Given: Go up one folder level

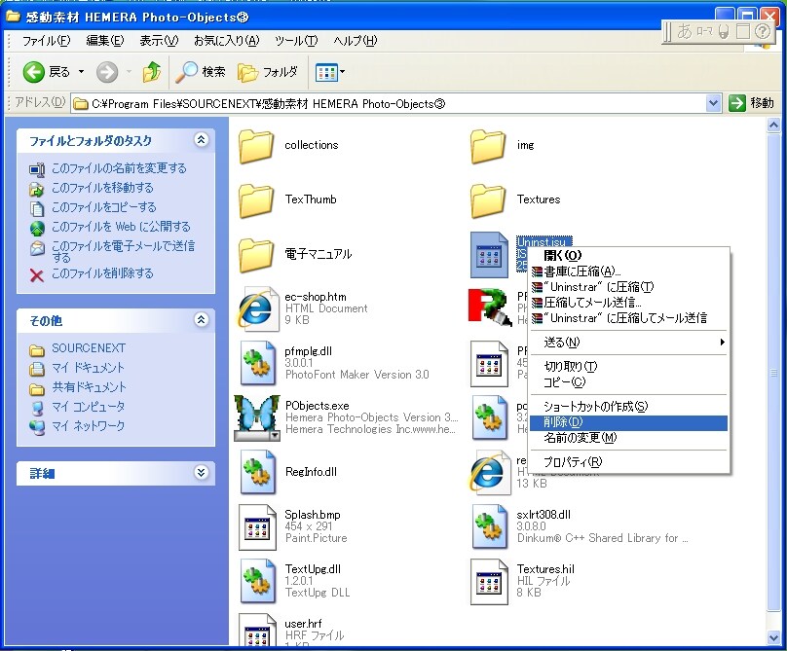Looking at the screenshot, I should point(152,72).
